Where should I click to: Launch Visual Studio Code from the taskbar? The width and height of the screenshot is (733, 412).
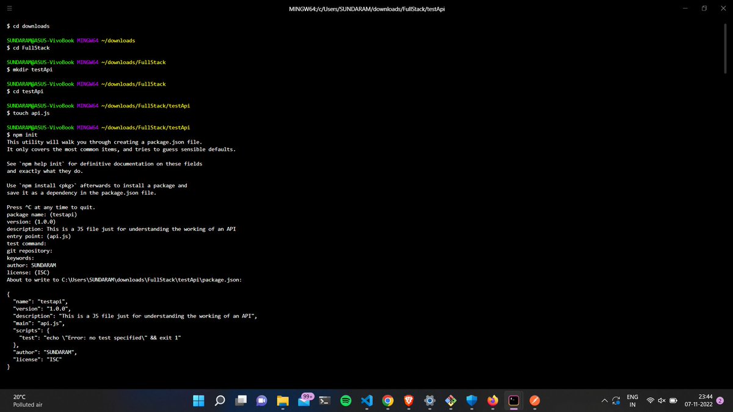pos(366,400)
